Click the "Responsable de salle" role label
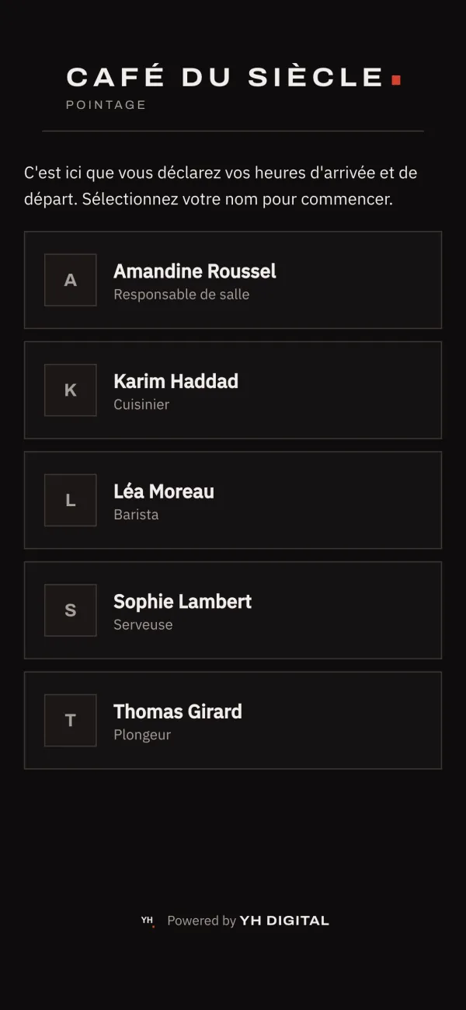This screenshot has height=1010, width=466. click(182, 295)
